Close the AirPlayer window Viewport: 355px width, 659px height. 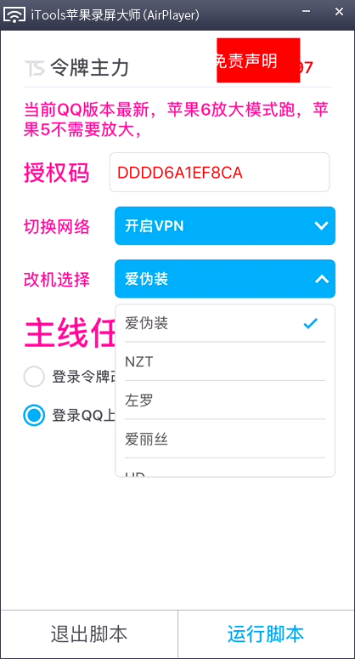pyautogui.click(x=339, y=12)
